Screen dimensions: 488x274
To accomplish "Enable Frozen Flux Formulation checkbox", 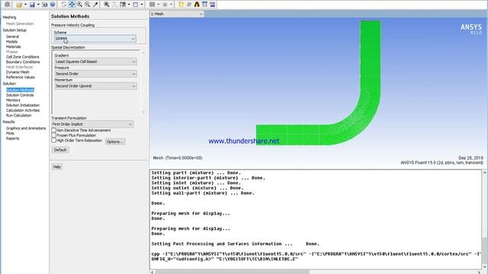I will click(x=53, y=135).
